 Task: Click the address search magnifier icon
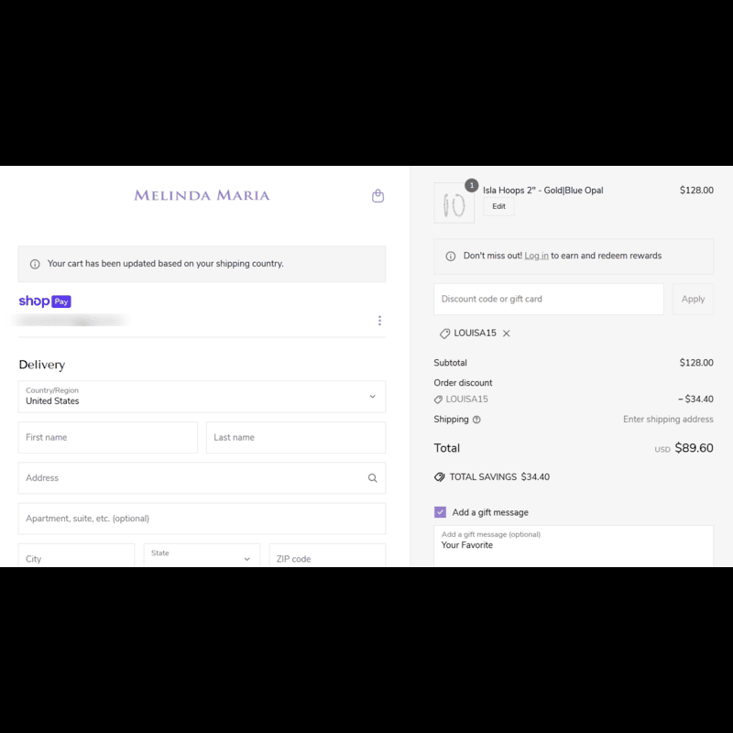tap(372, 477)
